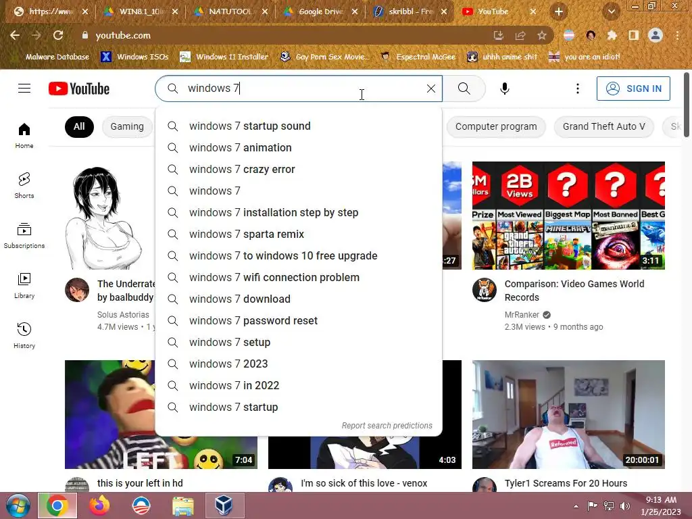Open Library in sidebar
692x519 pixels.
click(24, 286)
